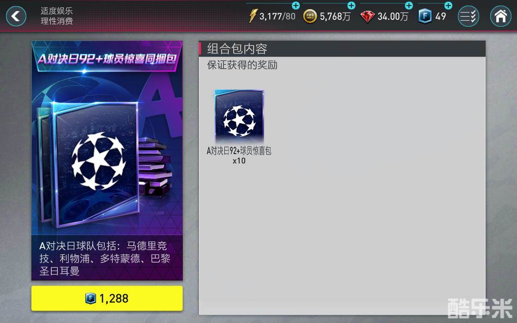Add FIFA coins with plus icon

[x=351, y=5]
